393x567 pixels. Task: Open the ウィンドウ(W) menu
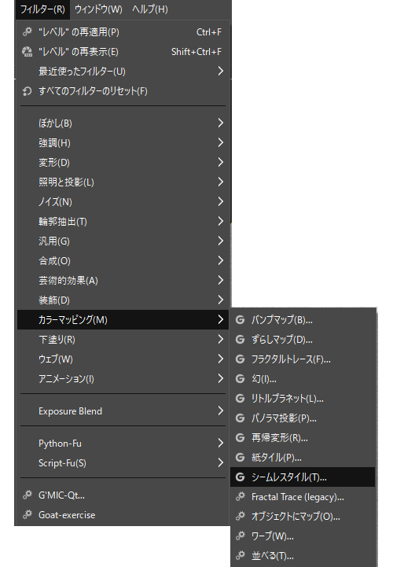[98, 9]
